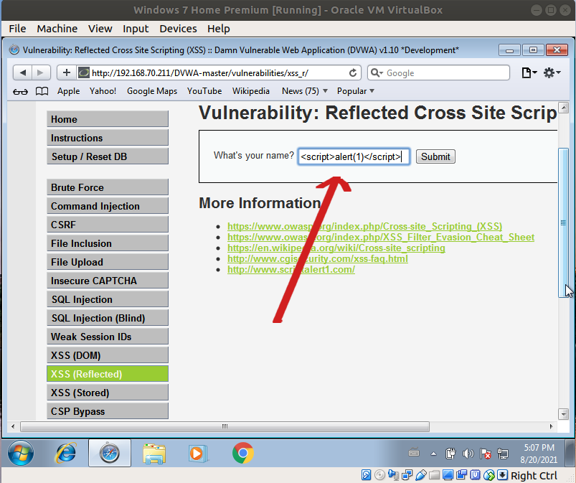Click the vertical scrollbar down arrow
The width and height of the screenshot is (576, 483).
click(563, 414)
